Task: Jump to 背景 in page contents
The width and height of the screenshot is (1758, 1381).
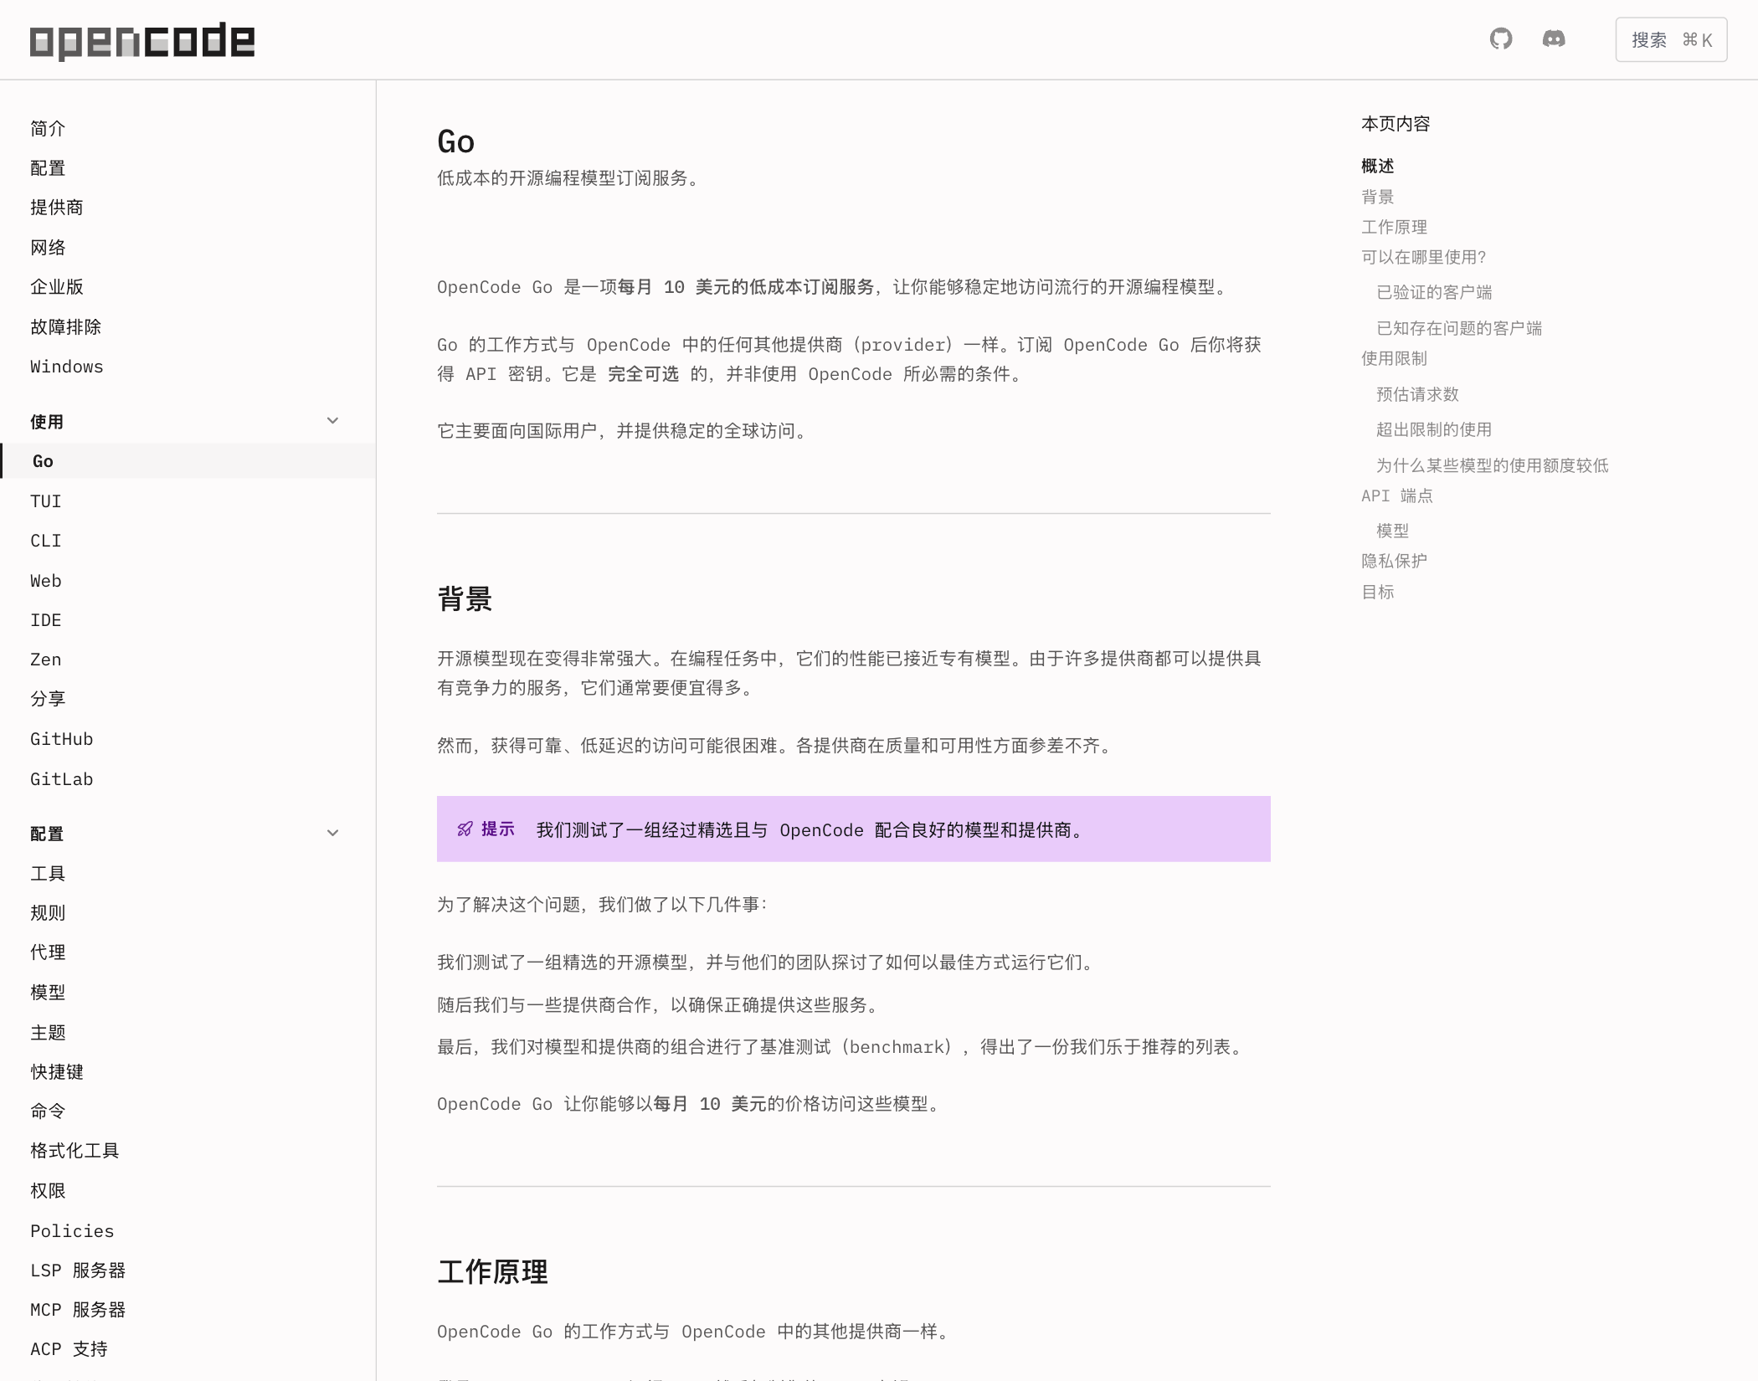Action: [x=1378, y=197]
